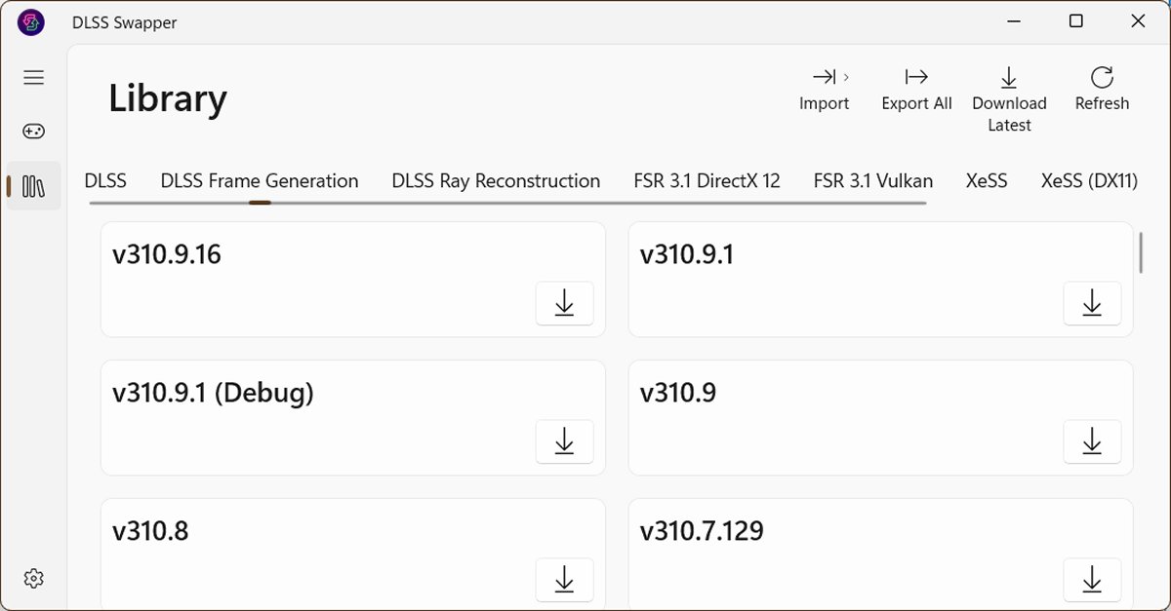Open the FSR 3.1 Vulkan tab

tap(873, 181)
